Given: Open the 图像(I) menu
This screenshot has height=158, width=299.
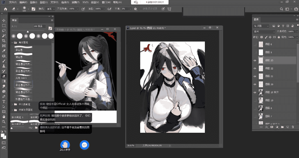Looking at the screenshot, I should coord(33,2).
